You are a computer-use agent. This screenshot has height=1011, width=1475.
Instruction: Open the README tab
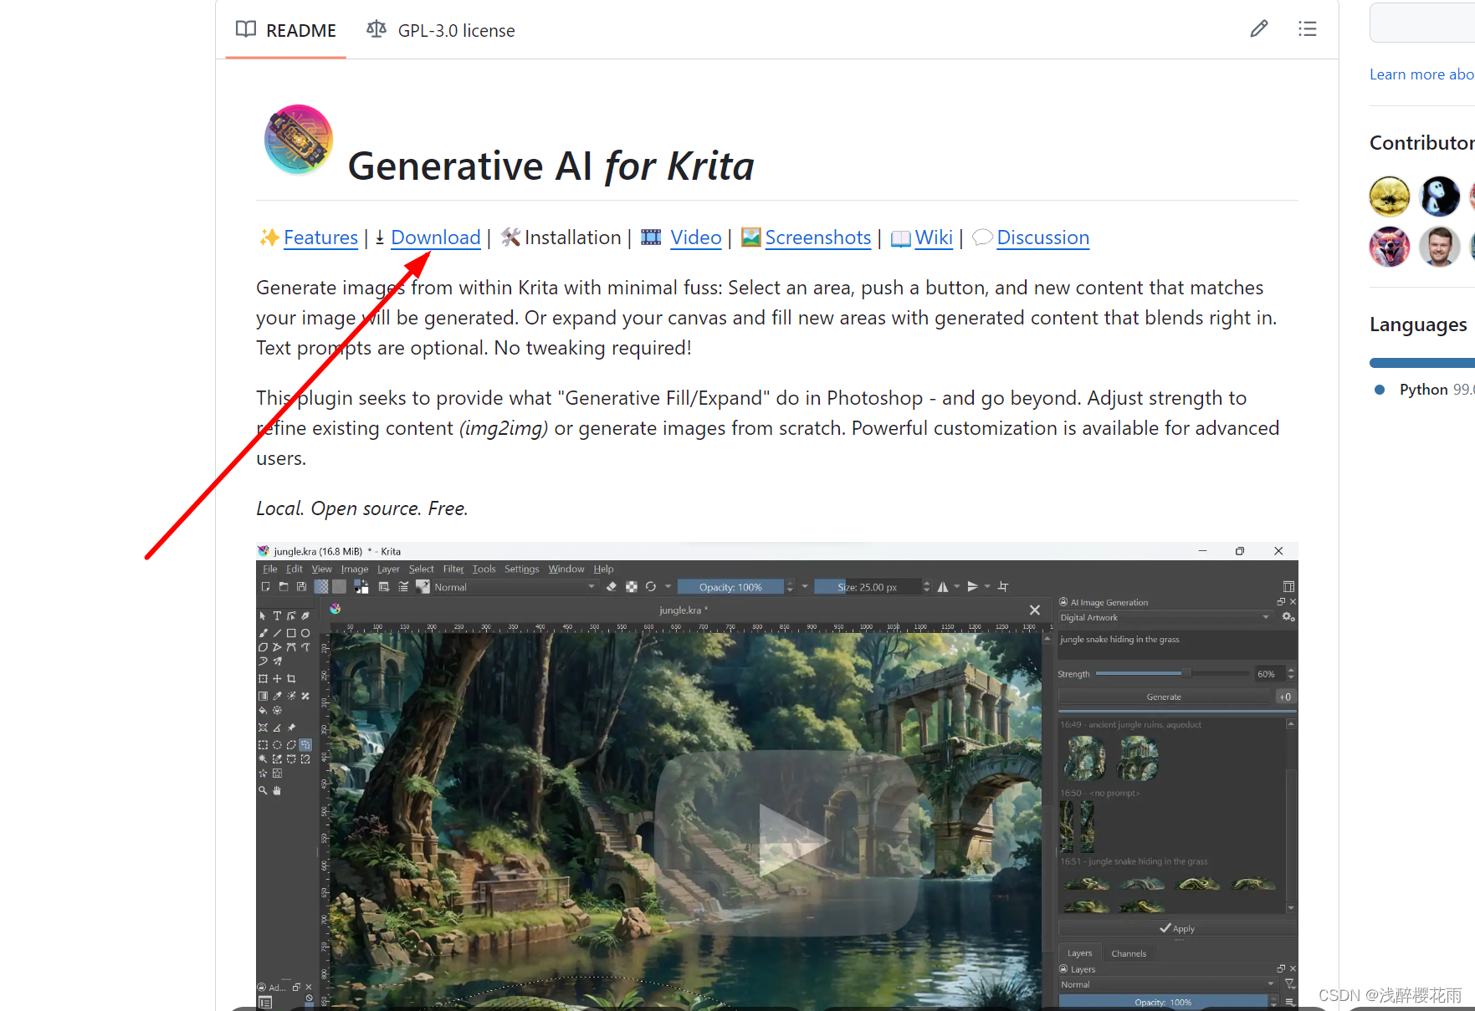[x=286, y=30]
